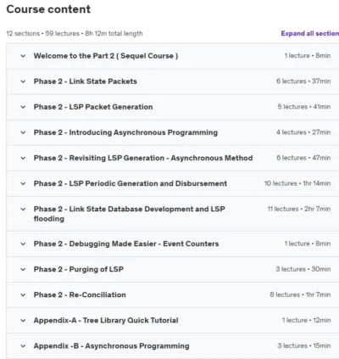
Task: Expand chevron beside Purging of LSP
Action: pos(23,269)
